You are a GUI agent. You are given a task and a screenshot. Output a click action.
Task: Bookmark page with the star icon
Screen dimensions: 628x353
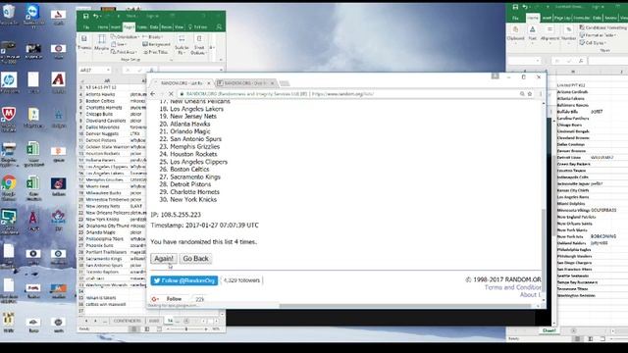coord(530,94)
